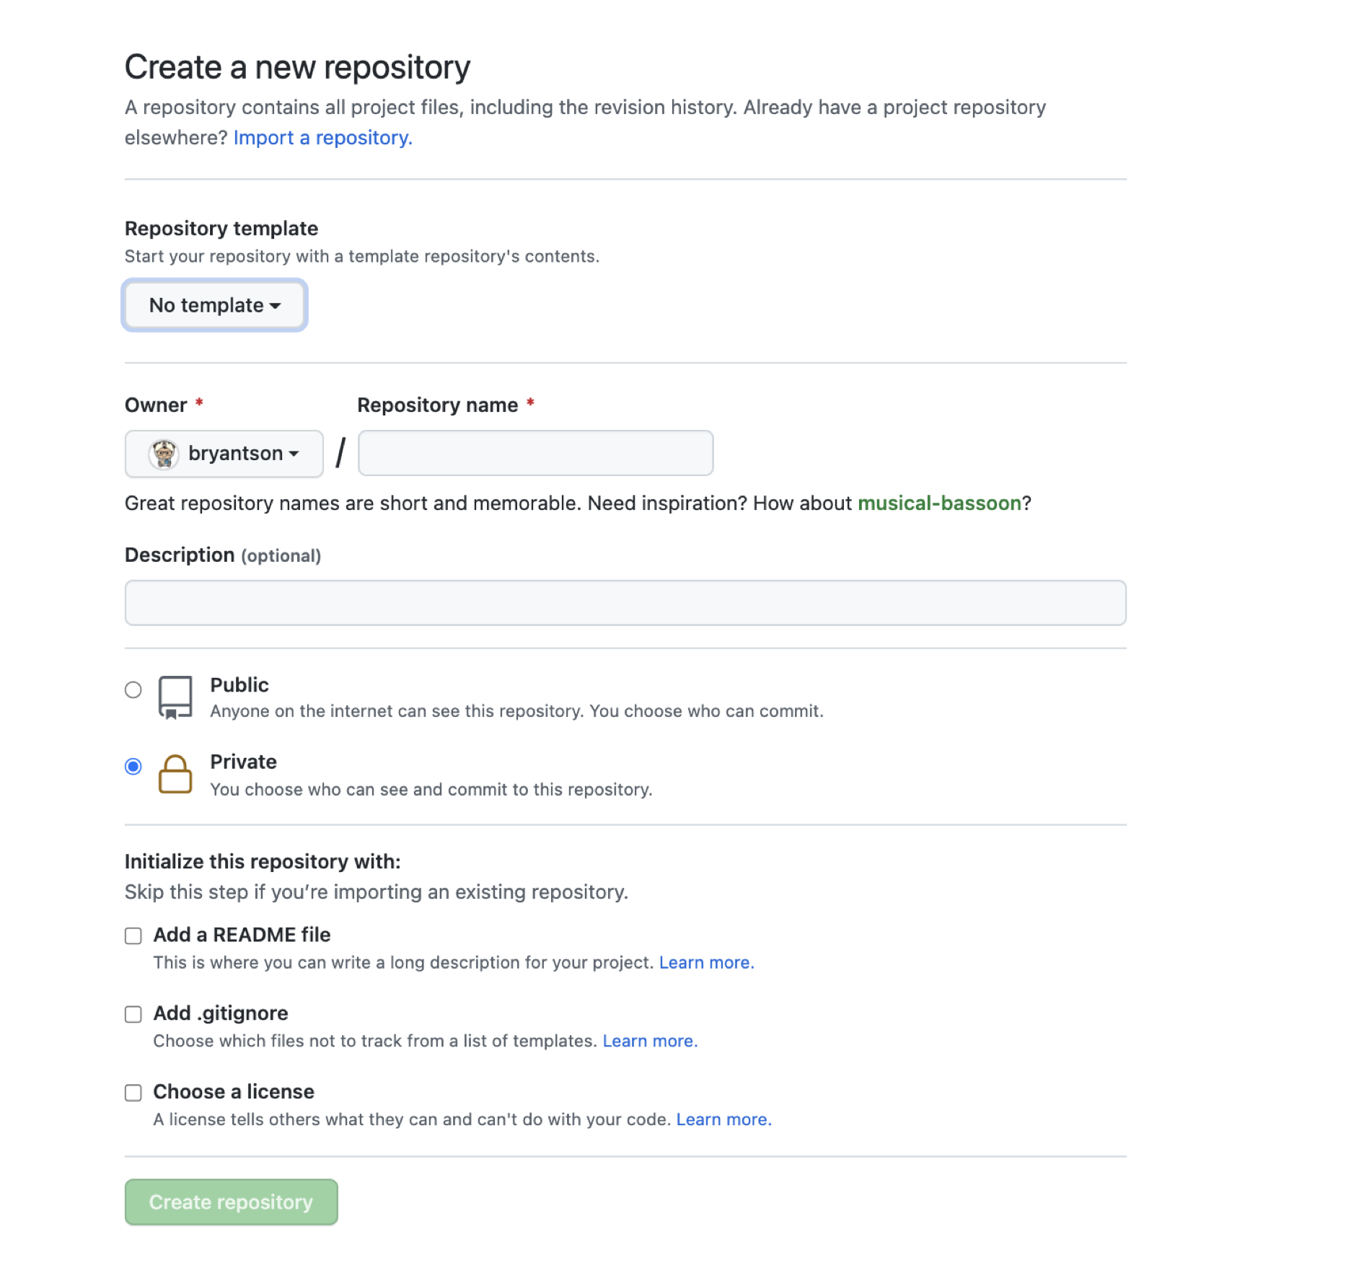Open Learn more link for README file

[x=706, y=962]
